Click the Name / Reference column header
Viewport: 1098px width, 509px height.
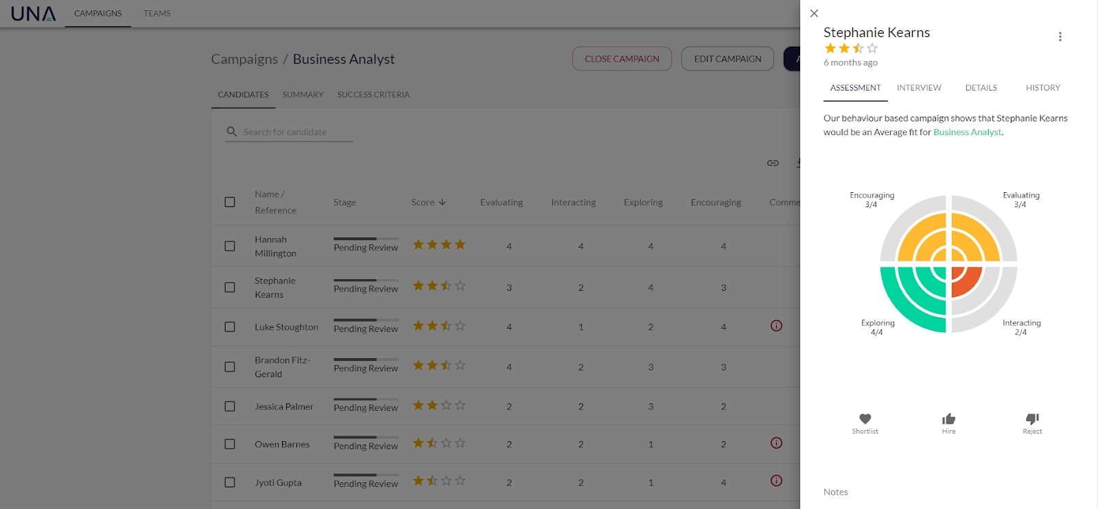(275, 202)
